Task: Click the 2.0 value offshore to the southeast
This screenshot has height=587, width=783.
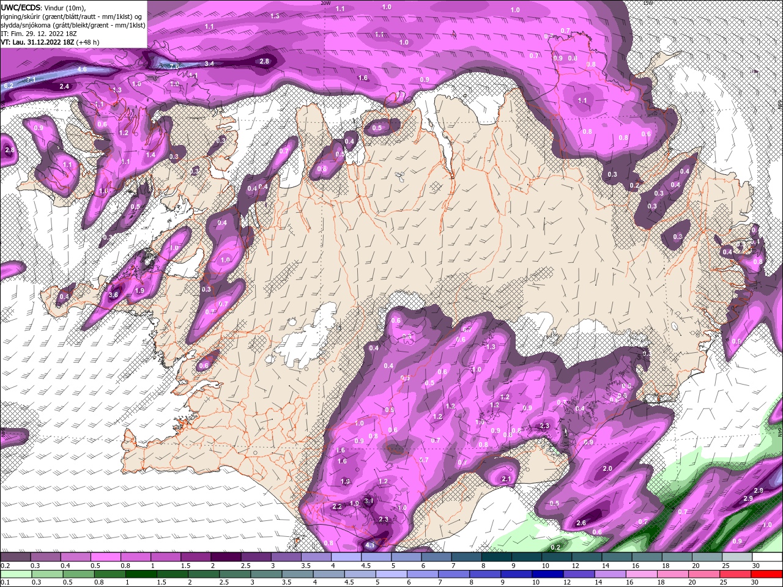Action: (607, 469)
